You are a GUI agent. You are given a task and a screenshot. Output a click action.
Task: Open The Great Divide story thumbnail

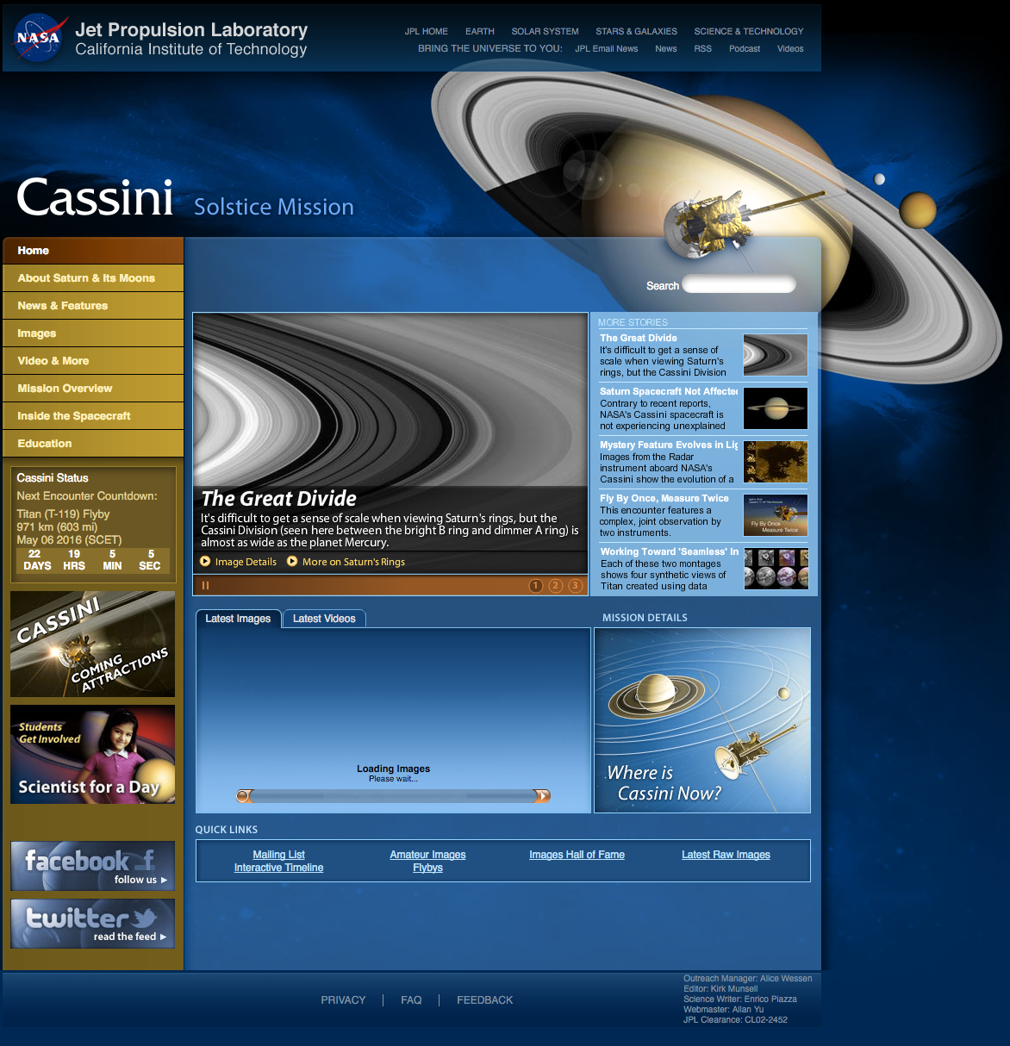click(776, 355)
